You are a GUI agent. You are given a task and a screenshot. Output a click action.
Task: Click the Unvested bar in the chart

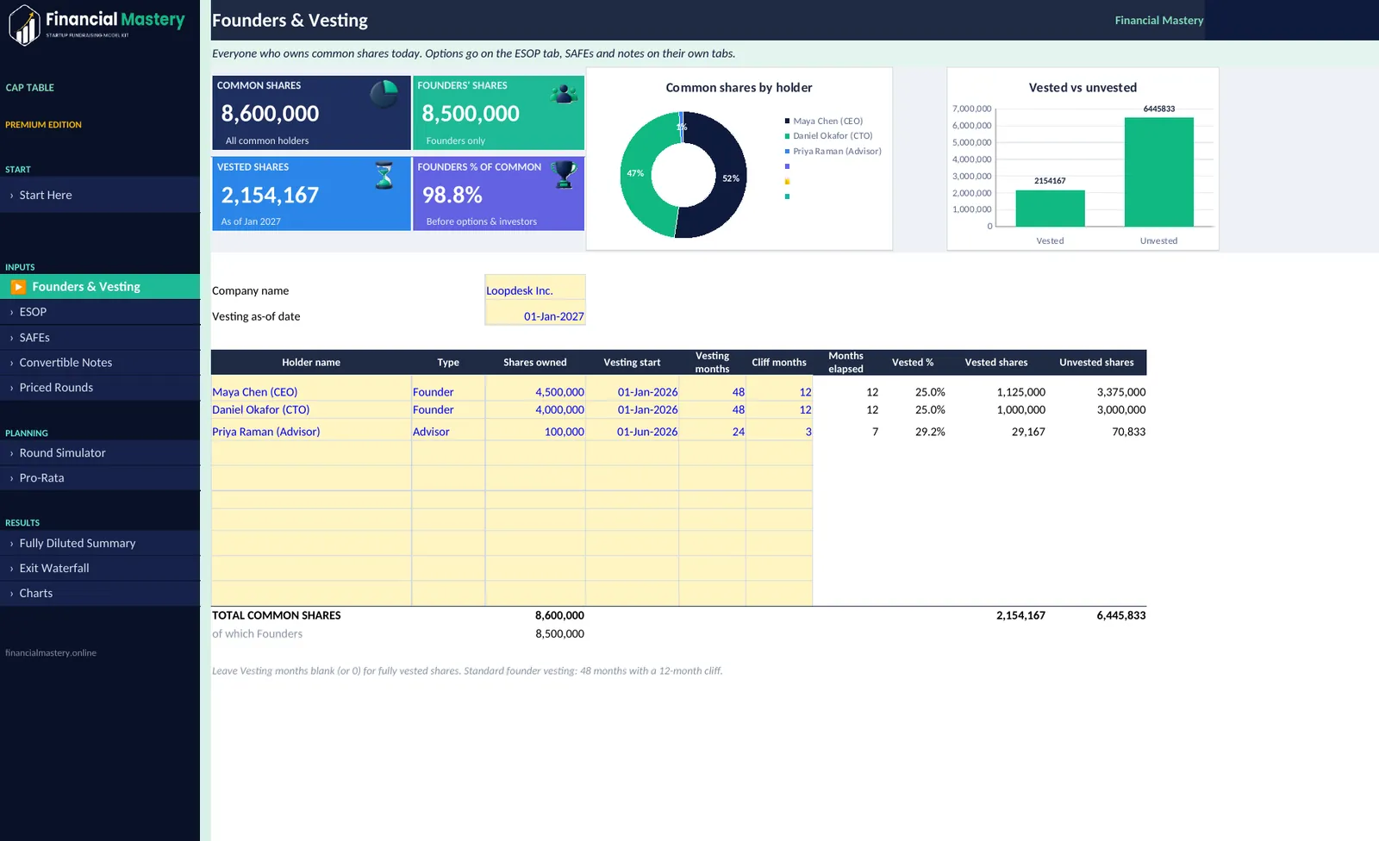point(1159,172)
